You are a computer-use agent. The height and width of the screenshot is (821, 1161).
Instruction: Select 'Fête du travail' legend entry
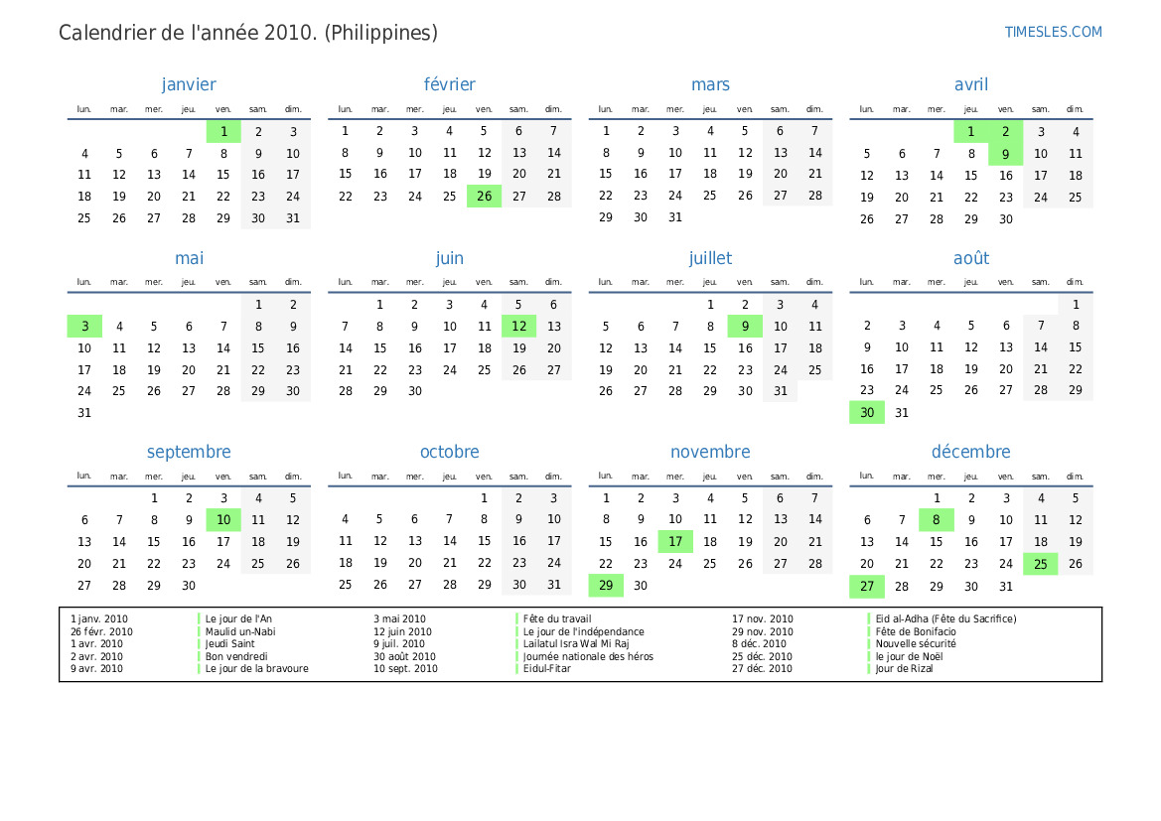[x=556, y=619]
